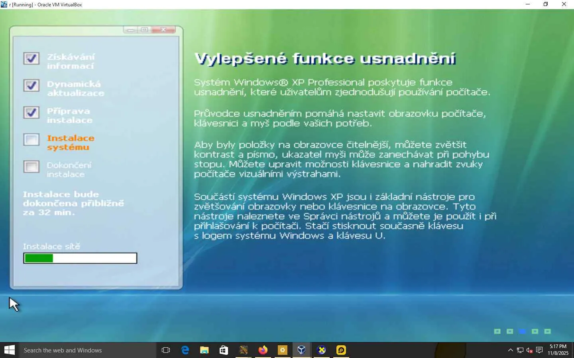Screen dimensions: 574x358
Task: Minimize the Oracle VM VirtualBox window
Action: pyautogui.click(x=528, y=4)
